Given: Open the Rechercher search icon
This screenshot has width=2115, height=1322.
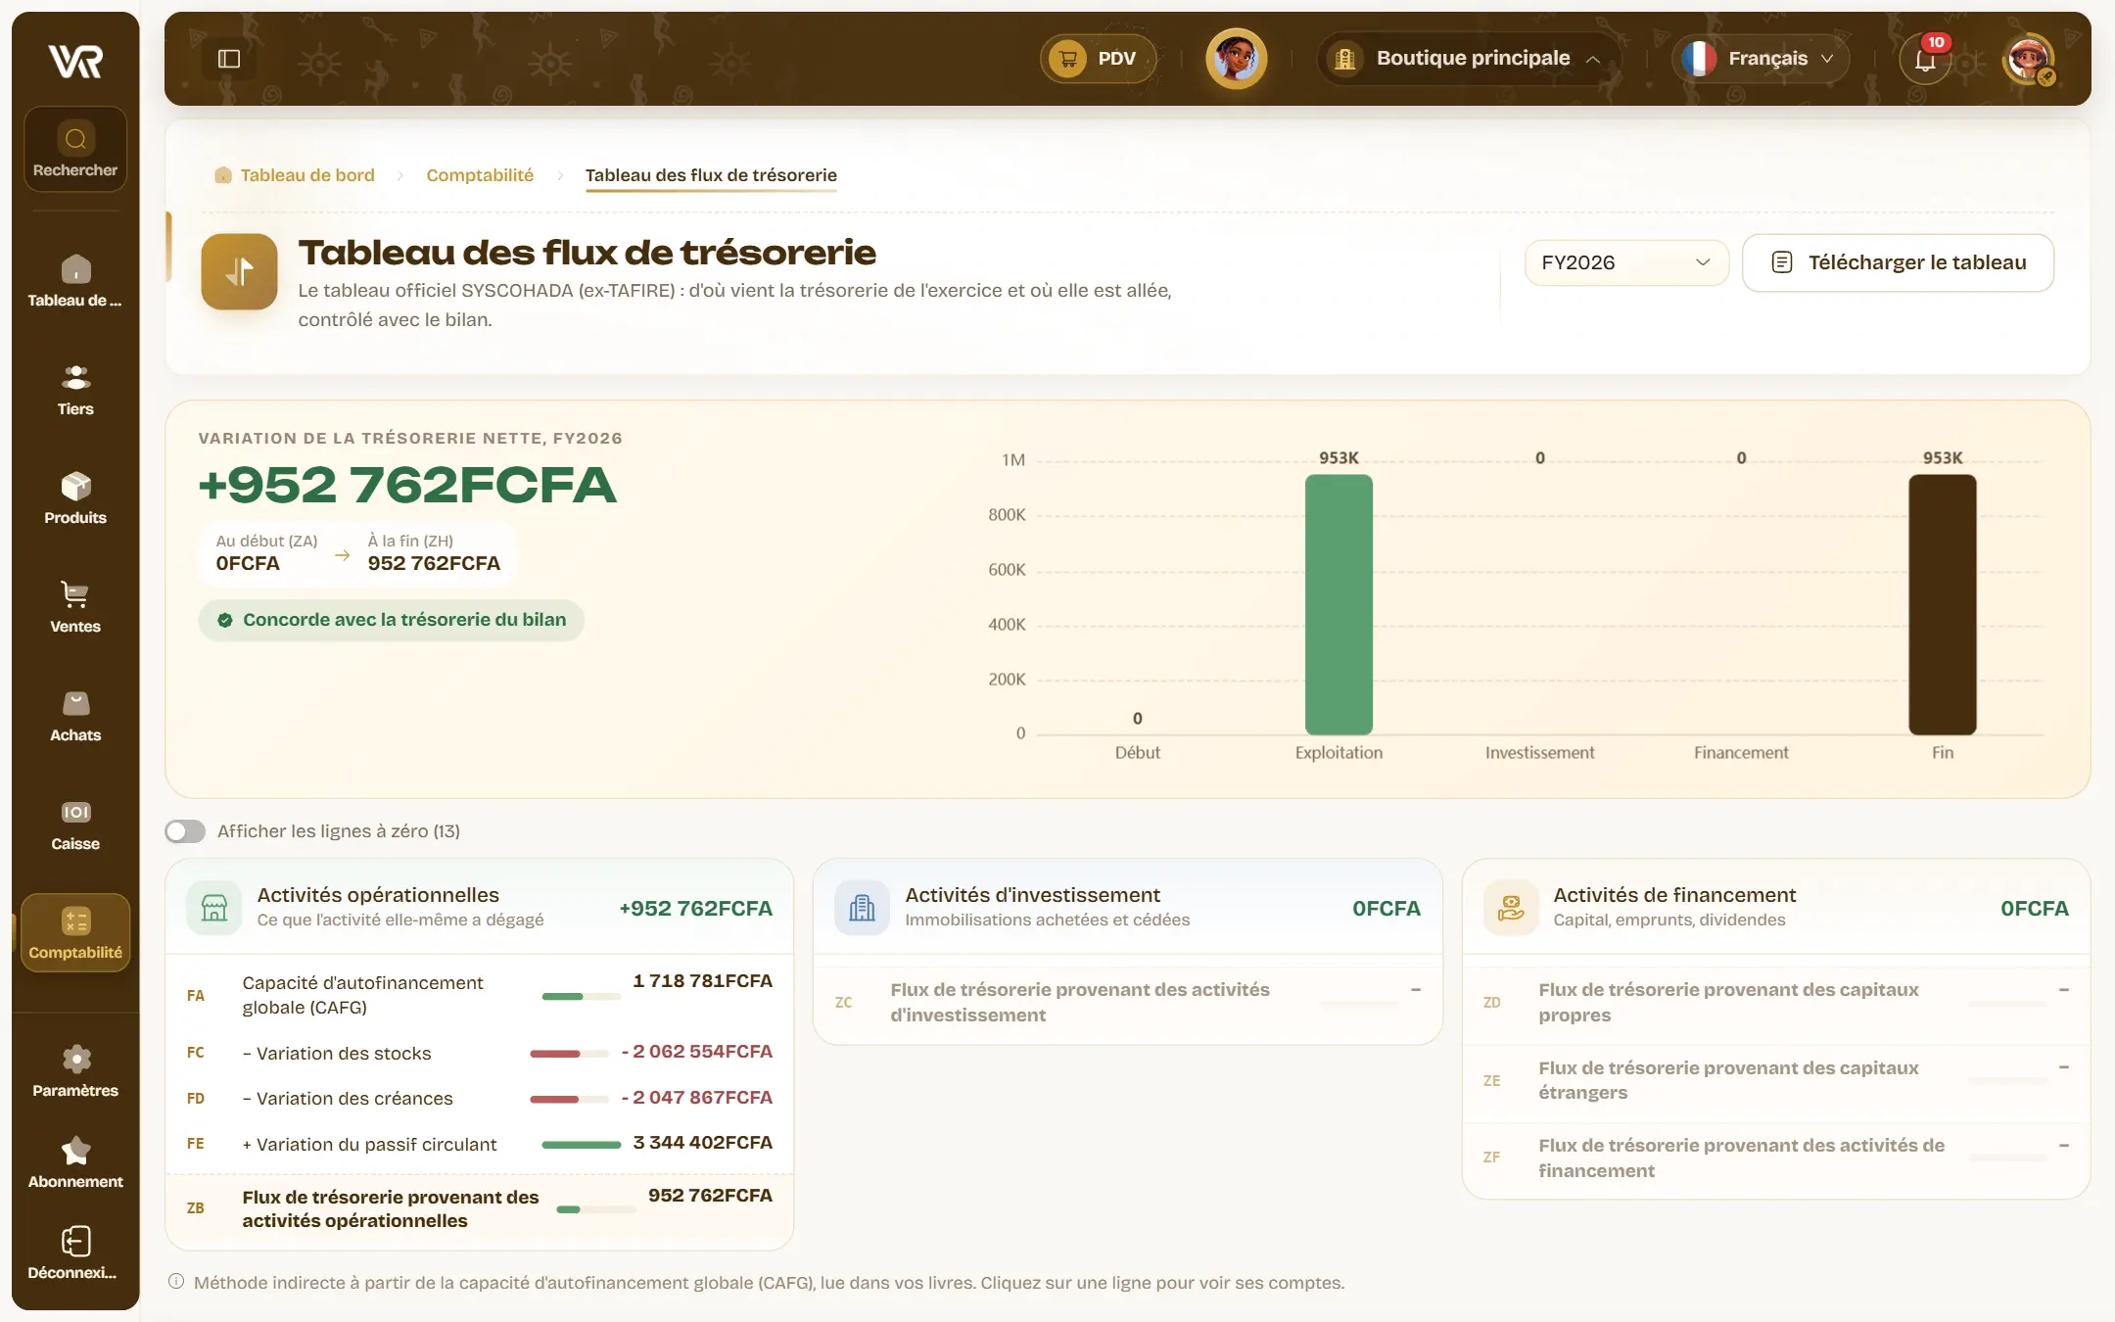Looking at the screenshot, I should coord(75,139).
